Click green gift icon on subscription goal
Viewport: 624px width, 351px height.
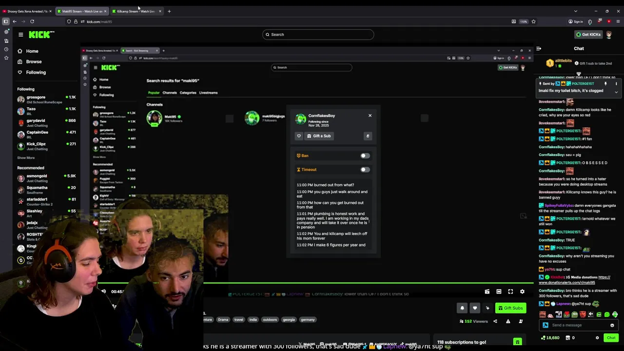(x=517, y=342)
